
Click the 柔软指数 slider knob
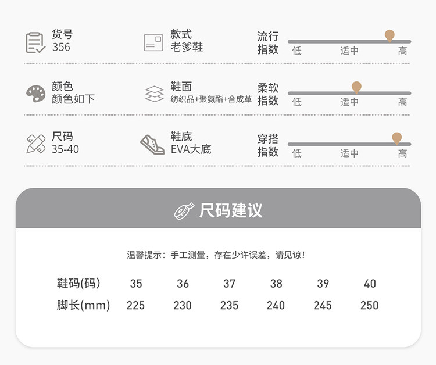click(356, 87)
